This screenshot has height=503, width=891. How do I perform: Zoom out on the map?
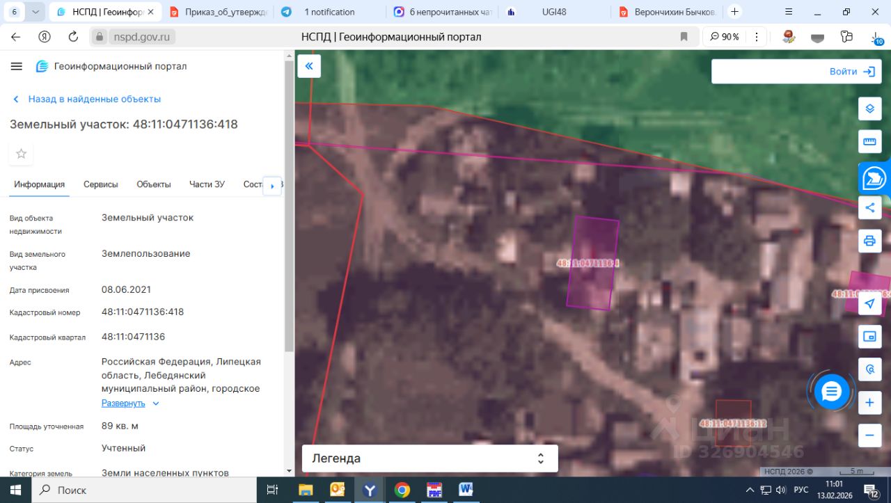pyautogui.click(x=869, y=435)
